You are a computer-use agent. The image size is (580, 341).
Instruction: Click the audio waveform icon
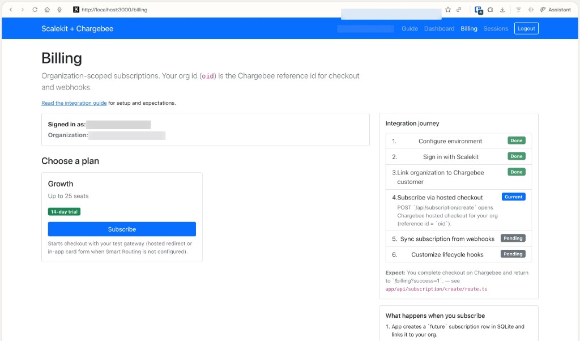[x=531, y=10]
